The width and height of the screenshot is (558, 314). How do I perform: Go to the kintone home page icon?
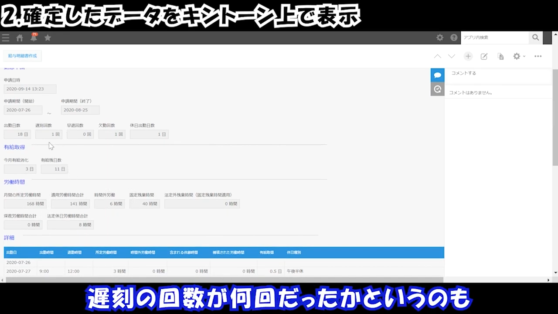tap(20, 38)
